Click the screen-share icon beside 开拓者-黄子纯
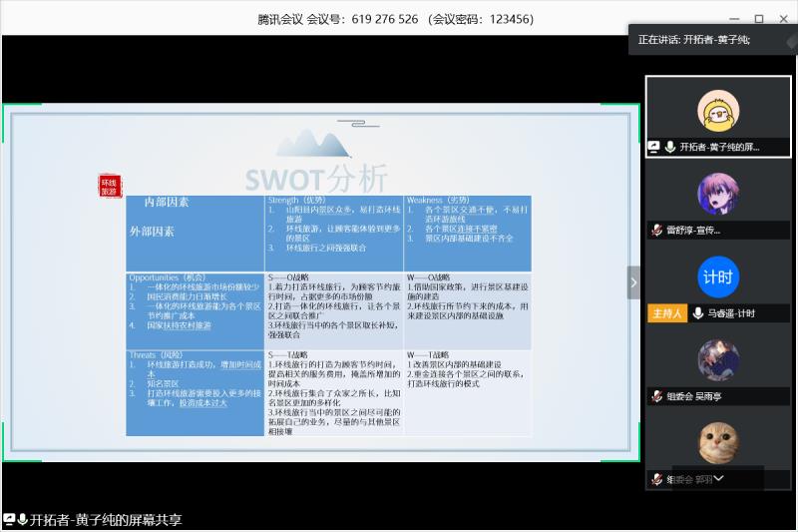Screen dimensions: 798x532 pos(653,146)
